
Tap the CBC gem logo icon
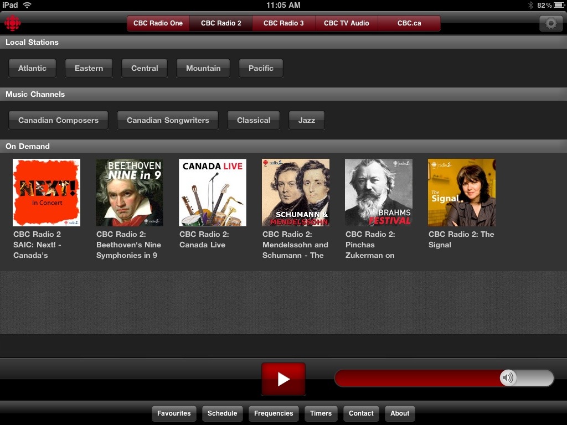click(x=12, y=23)
